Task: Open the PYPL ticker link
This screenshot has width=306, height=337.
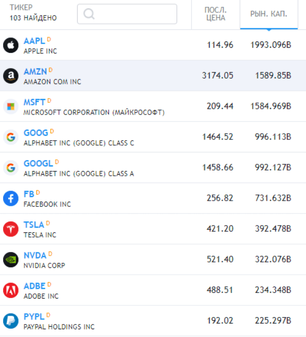Action: tap(34, 317)
